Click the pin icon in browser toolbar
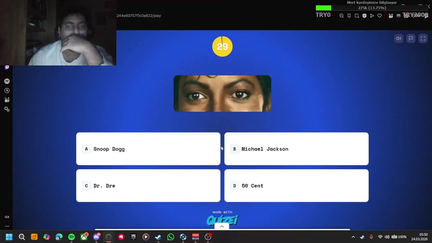 click(349, 16)
